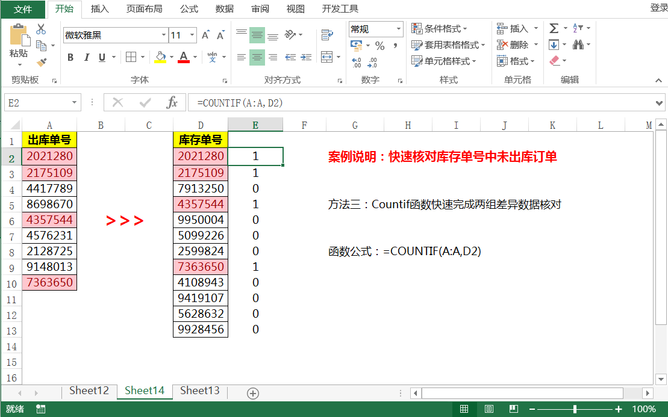This screenshot has width=668, height=417.
Task: Decrease font size with the small A icon
Action: coord(220,35)
